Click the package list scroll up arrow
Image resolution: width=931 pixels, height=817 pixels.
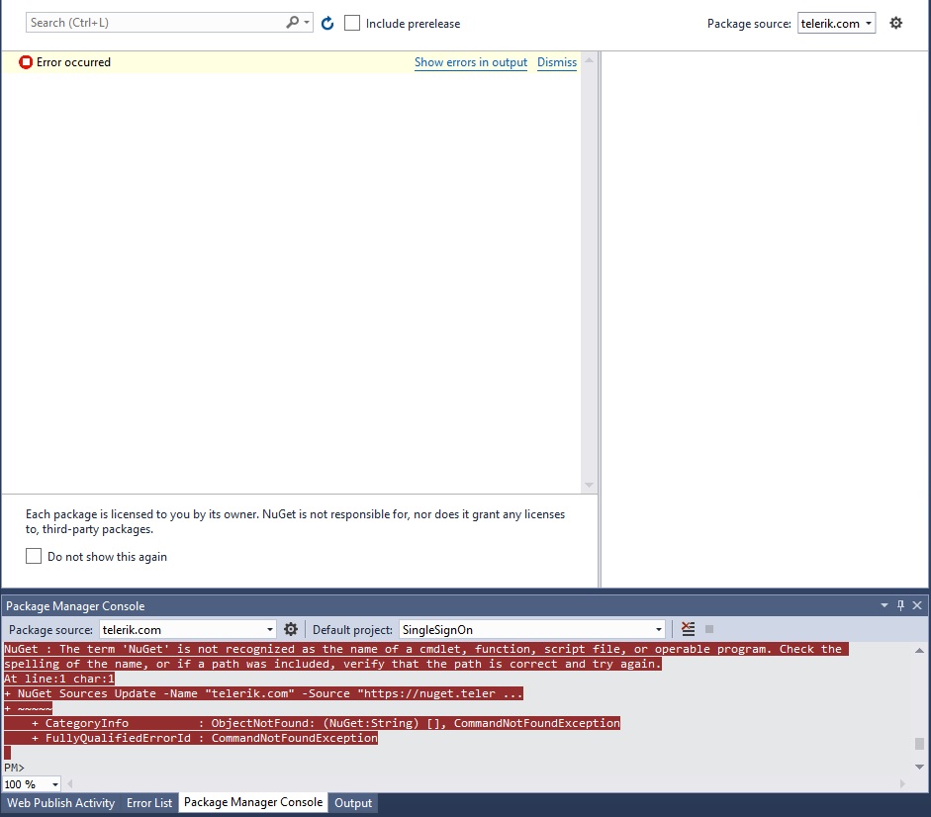[x=589, y=60]
